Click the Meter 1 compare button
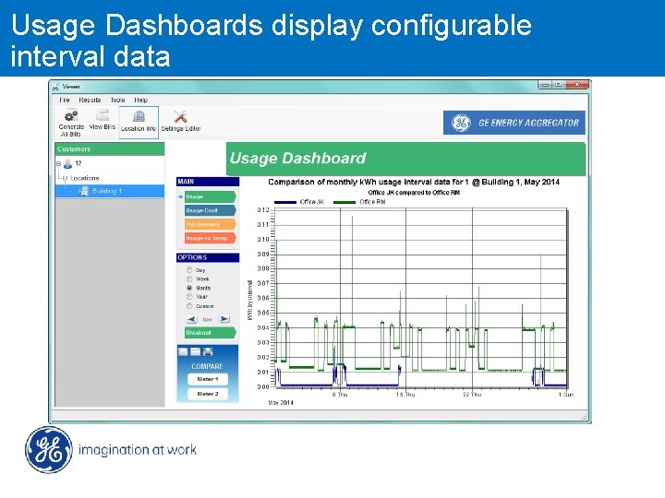The image size is (665, 498). coord(208,379)
